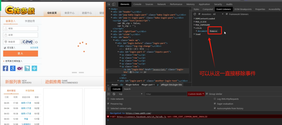Log in with the Google icon
Viewport: 282px width, 125px height.
[x=13, y=68]
